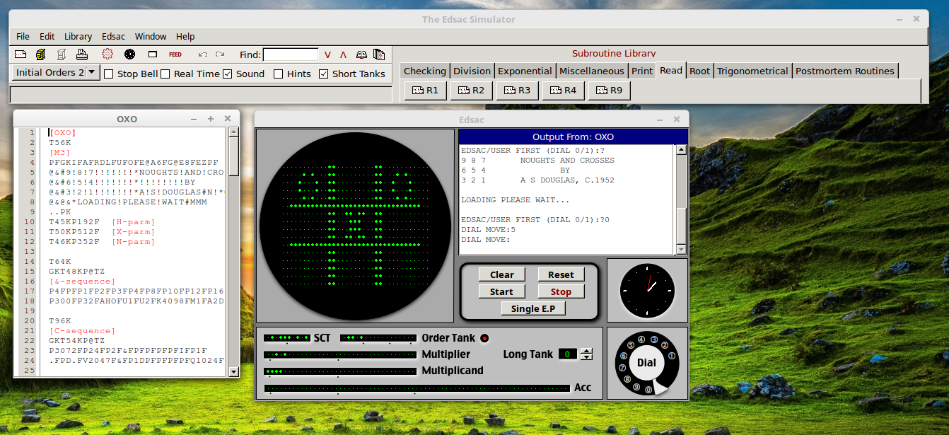This screenshot has height=435, width=949.
Task: Click the undo arrow icon
Action: tap(203, 54)
